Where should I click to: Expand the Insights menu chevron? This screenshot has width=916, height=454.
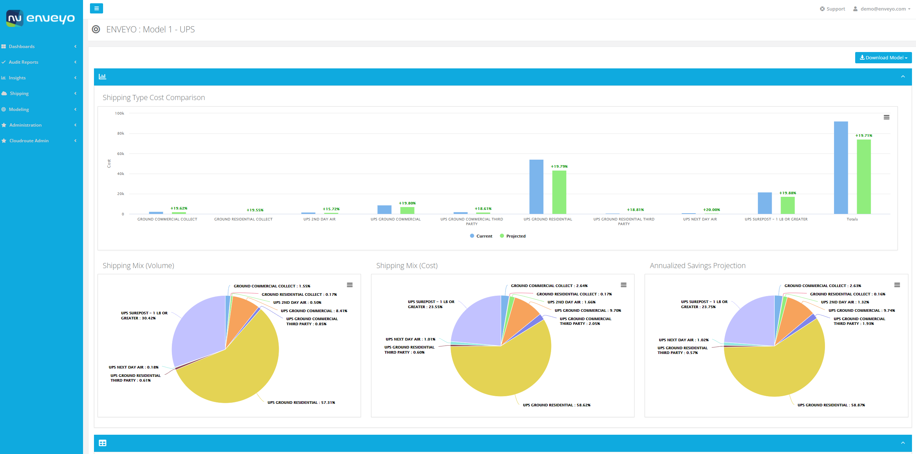[x=75, y=78]
